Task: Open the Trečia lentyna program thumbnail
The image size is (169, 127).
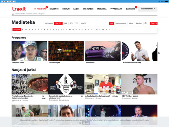Action: coord(66,51)
